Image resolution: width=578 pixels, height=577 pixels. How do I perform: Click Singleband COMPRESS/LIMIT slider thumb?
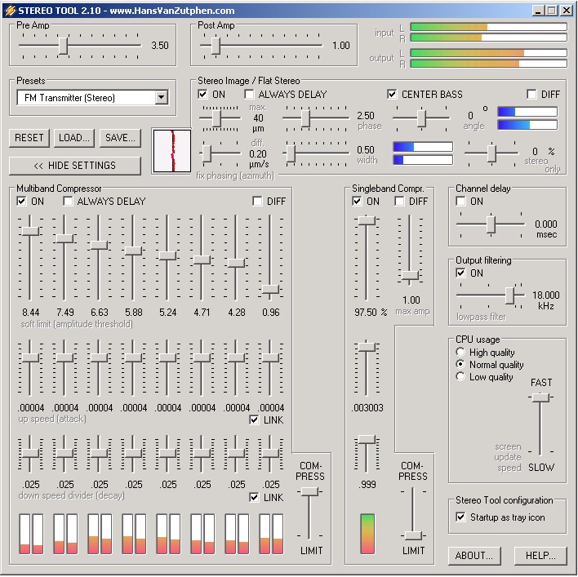(413, 535)
